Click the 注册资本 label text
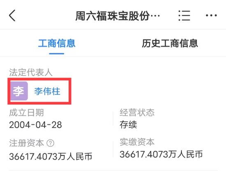Image resolution: width=226 pixels, height=173 pixels. point(27,143)
